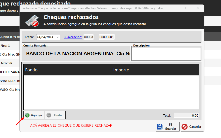Focus the Descripcion text box
The image size is (221, 138).
pyautogui.click(x=166, y=54)
